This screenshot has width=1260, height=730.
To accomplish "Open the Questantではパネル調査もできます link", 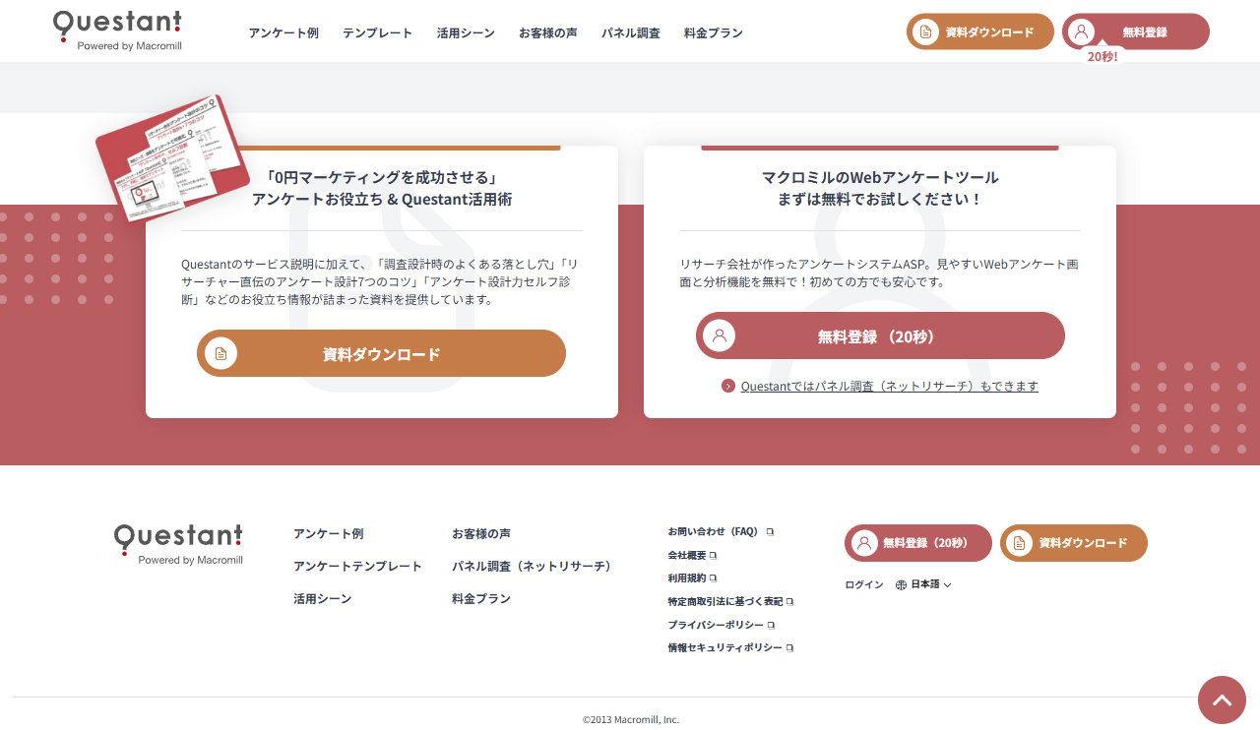I will click(x=889, y=386).
